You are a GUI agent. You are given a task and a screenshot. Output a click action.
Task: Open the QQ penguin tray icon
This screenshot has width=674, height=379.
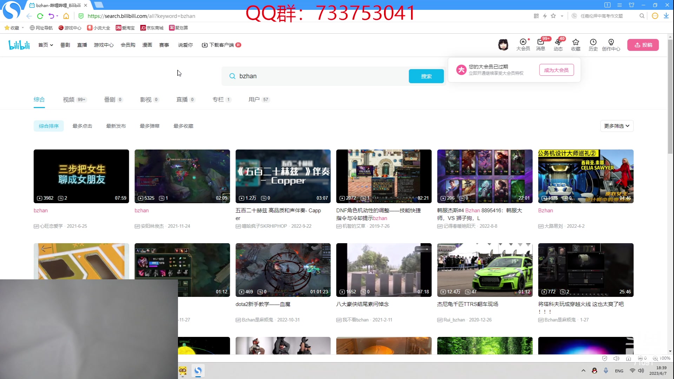594,371
